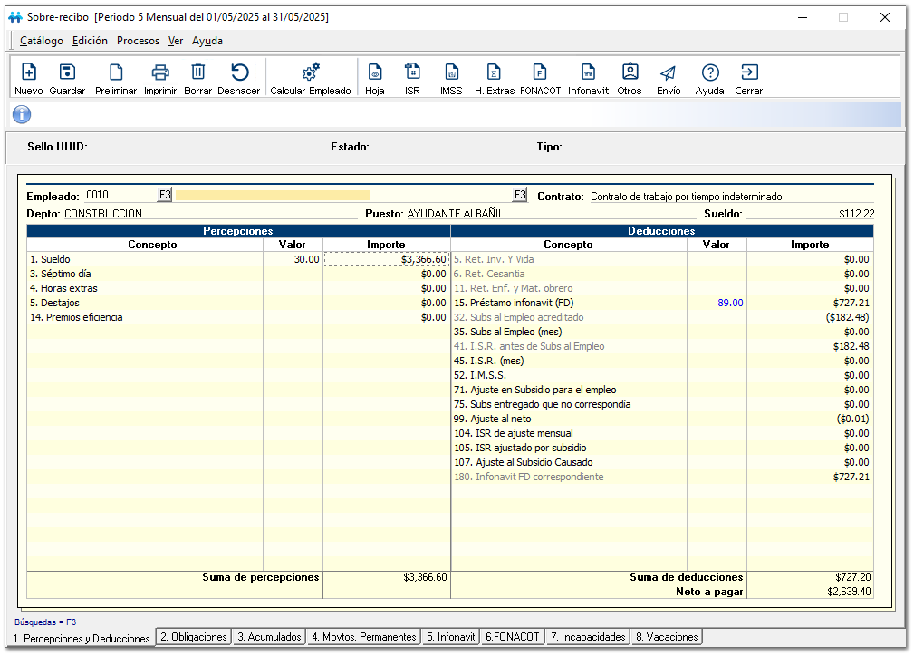Screen dimensions: 914x656
Task: Open the Procesos menu
Action: [138, 41]
